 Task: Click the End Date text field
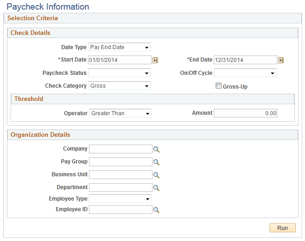[x=246, y=60]
